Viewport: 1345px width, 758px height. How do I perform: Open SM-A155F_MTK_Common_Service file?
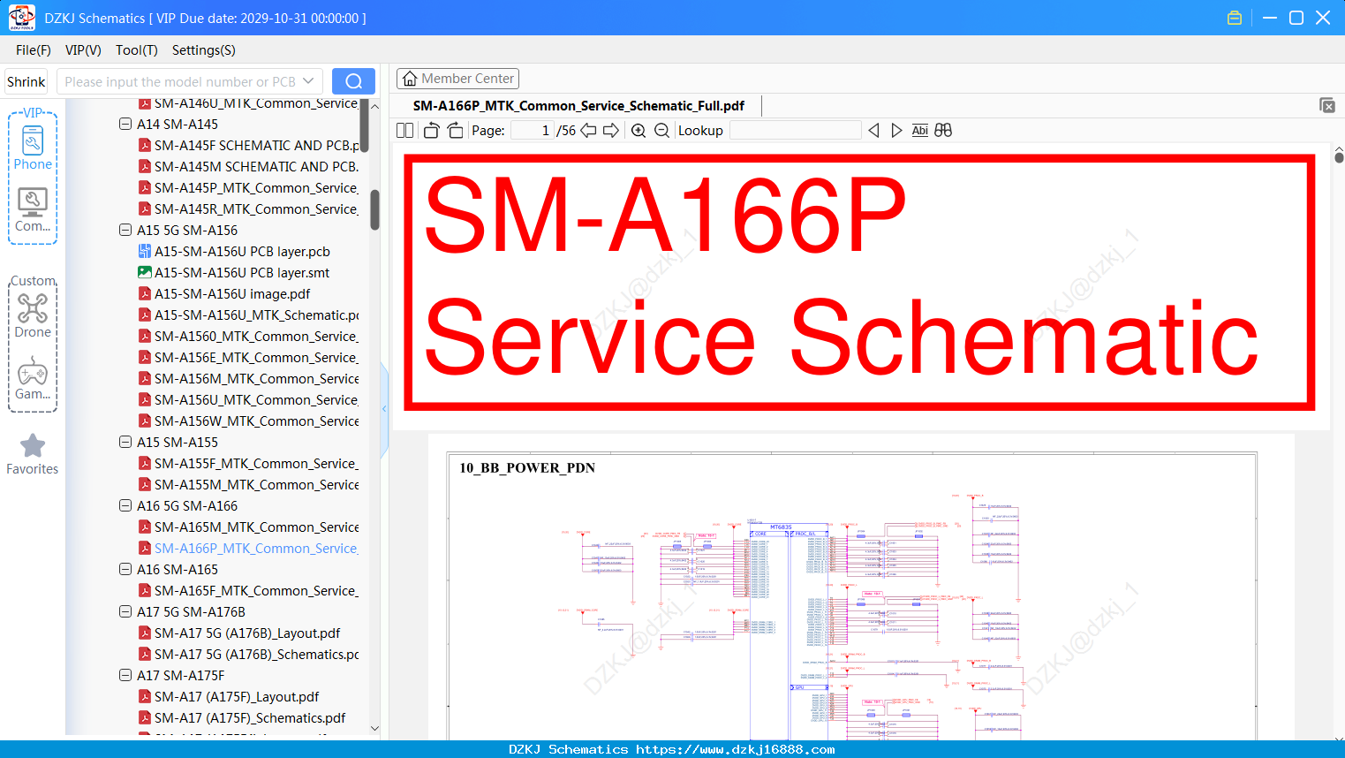(x=249, y=464)
